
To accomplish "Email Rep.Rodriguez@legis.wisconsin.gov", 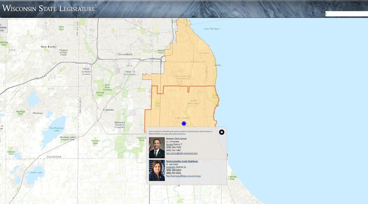I will [x=183, y=176].
